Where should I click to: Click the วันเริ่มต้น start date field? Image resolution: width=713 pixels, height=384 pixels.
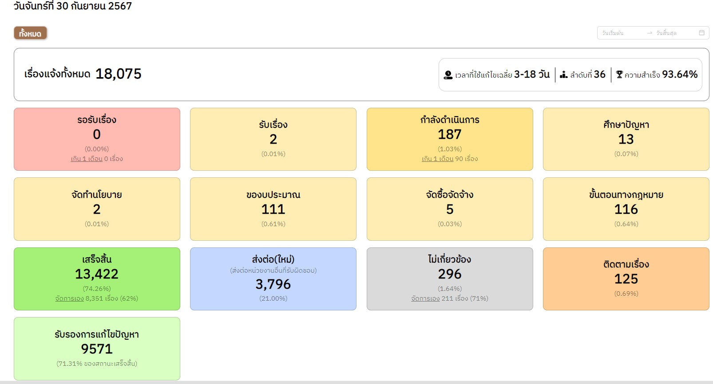622,33
